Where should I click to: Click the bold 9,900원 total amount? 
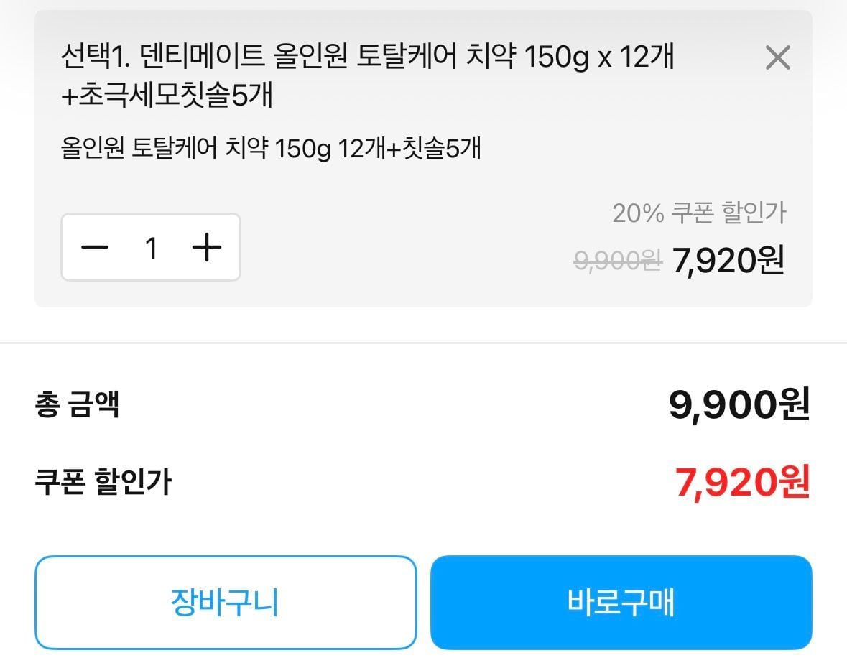[x=739, y=405]
